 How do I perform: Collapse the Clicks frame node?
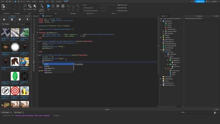tap(166, 56)
